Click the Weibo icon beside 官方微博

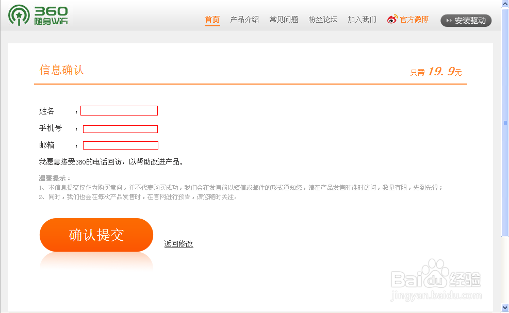[392, 20]
